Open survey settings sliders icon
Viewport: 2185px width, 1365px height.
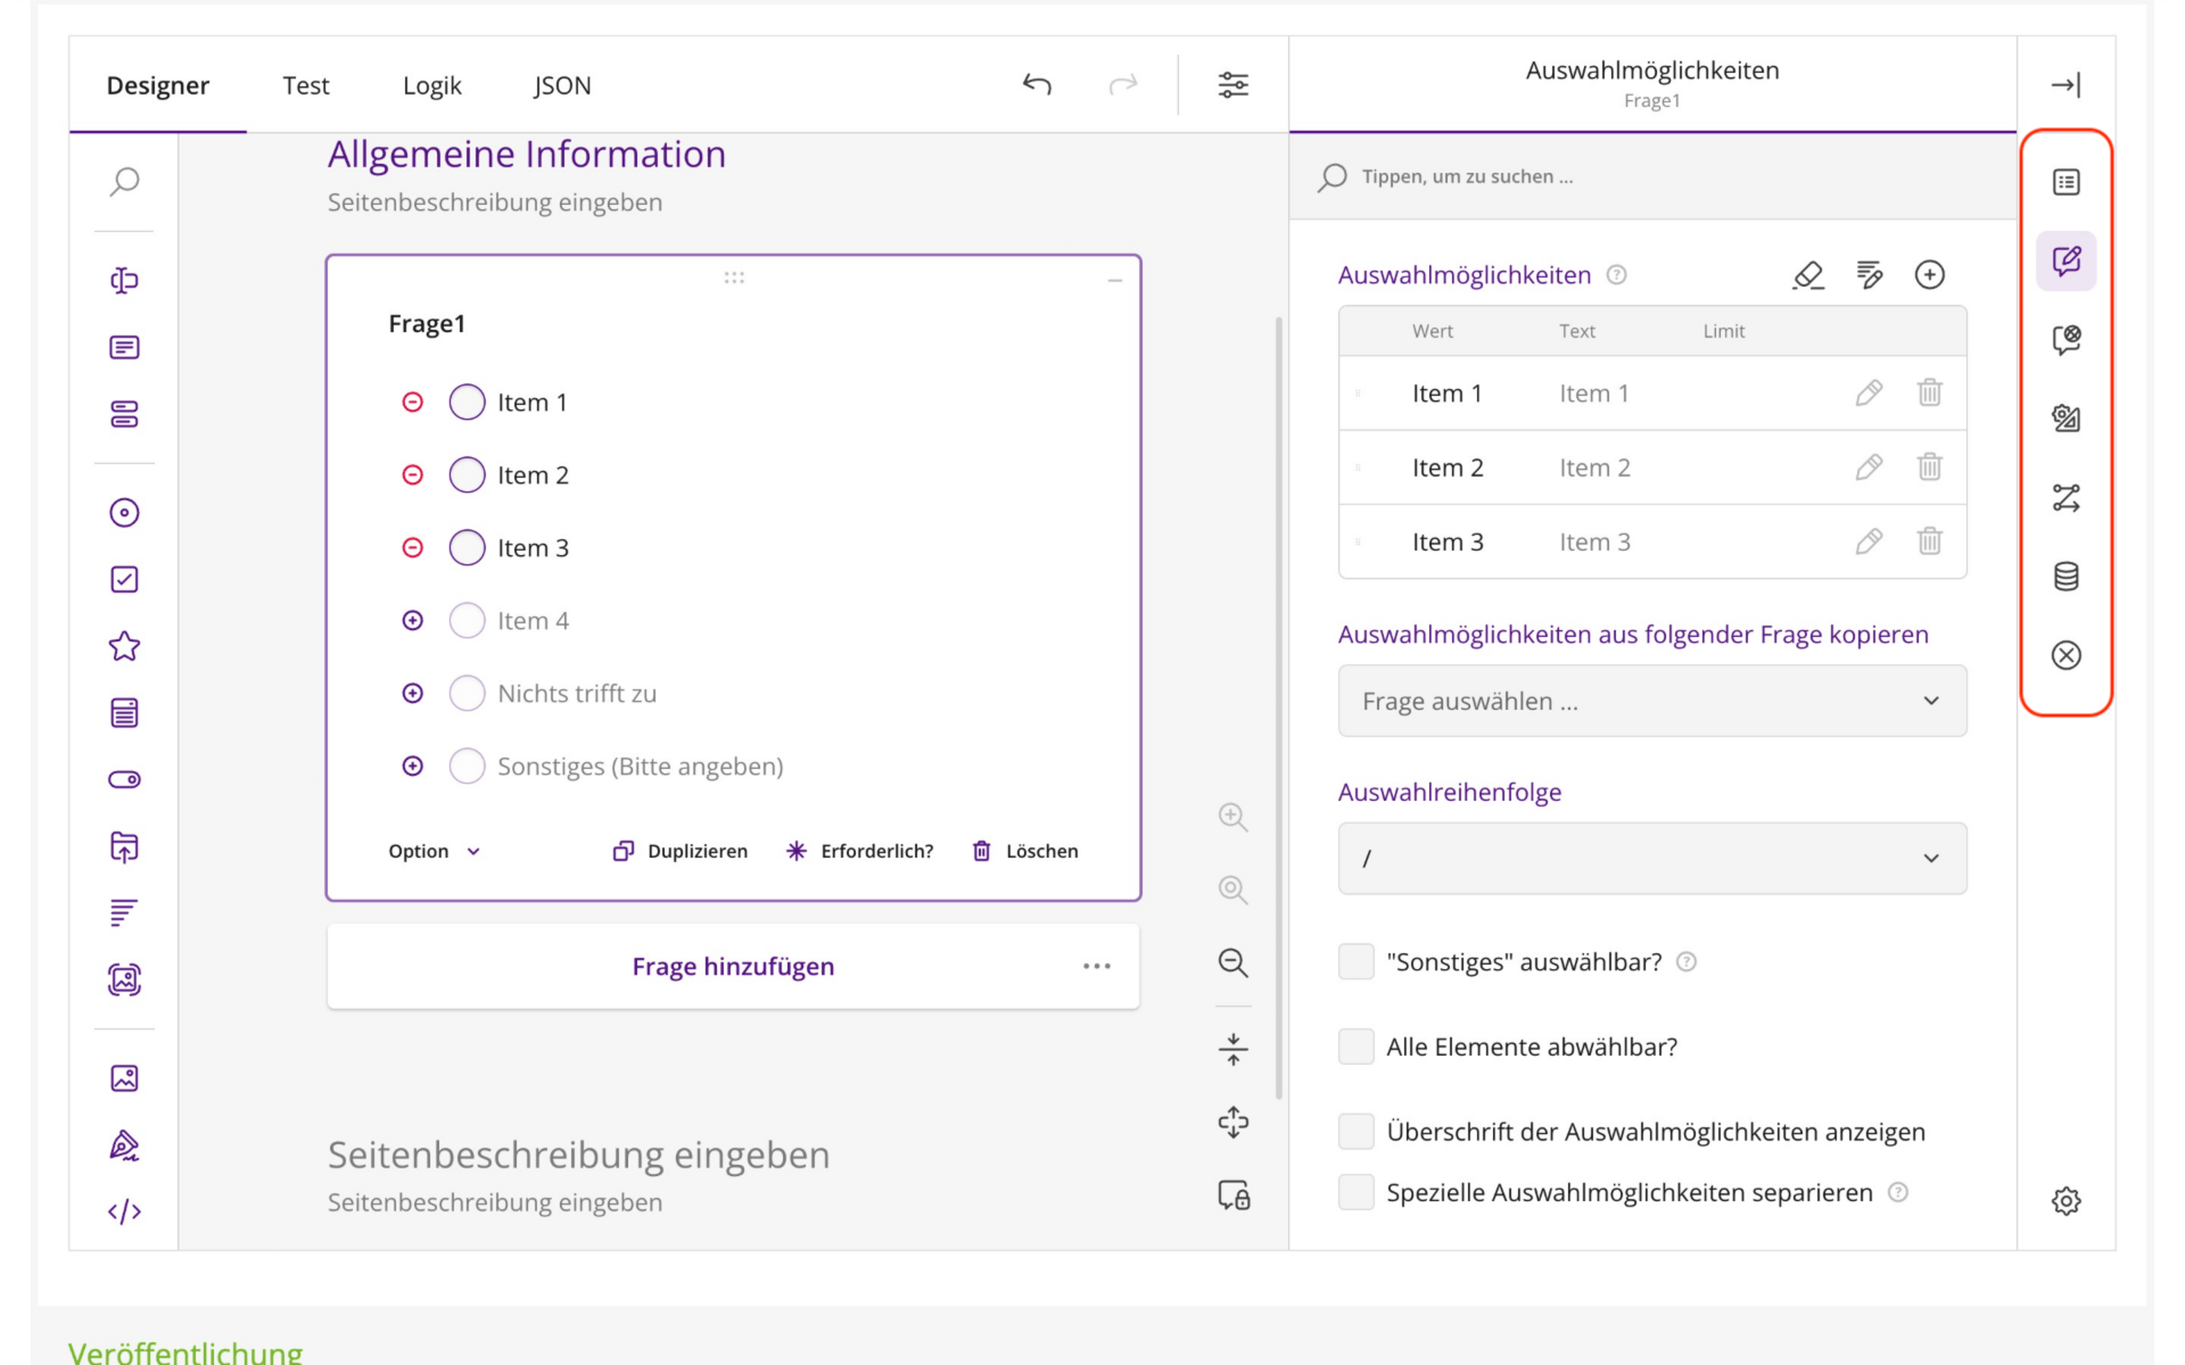[1233, 85]
